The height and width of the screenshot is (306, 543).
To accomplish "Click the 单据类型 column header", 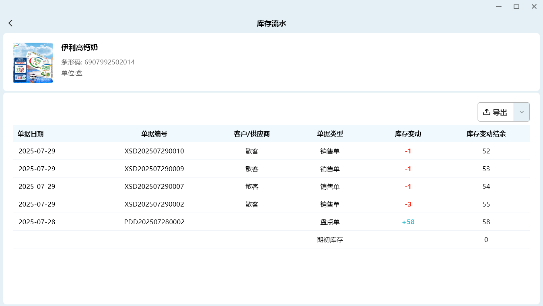I will point(330,134).
